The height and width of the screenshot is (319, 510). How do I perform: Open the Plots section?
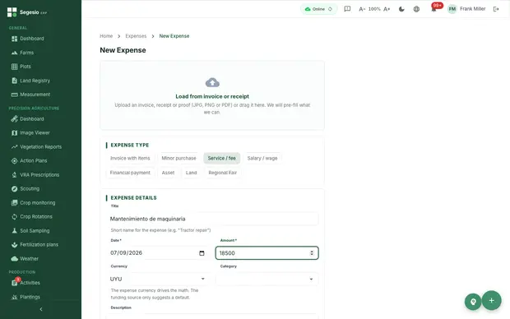pyautogui.click(x=25, y=67)
